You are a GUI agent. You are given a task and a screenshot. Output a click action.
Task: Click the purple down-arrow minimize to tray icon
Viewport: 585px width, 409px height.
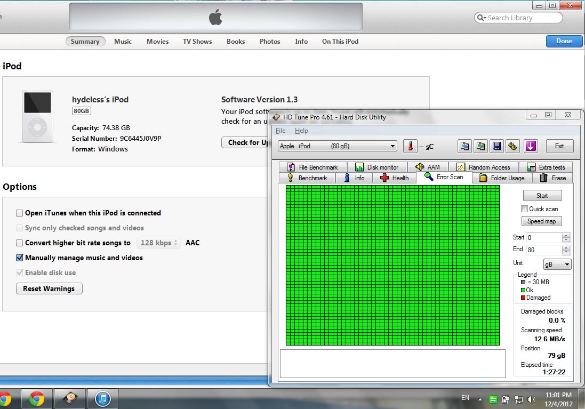click(531, 146)
